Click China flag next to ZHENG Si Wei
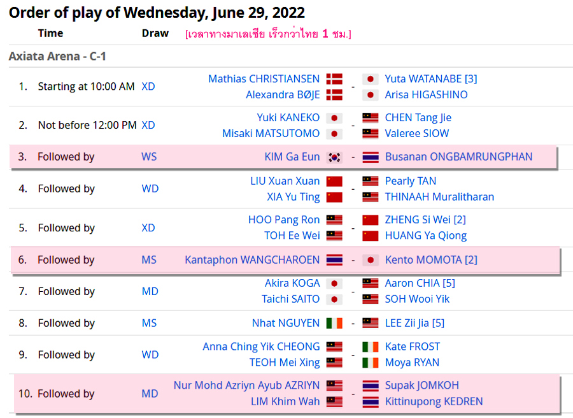Screen dimensions: 573x418 coord(370,220)
